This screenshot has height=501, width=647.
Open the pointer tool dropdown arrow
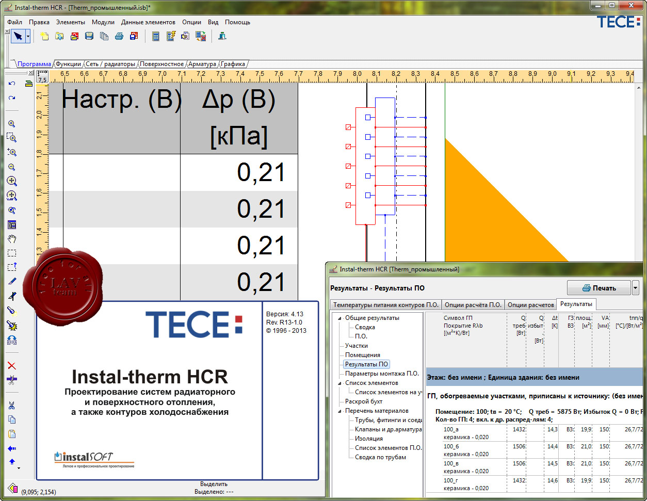(x=28, y=36)
